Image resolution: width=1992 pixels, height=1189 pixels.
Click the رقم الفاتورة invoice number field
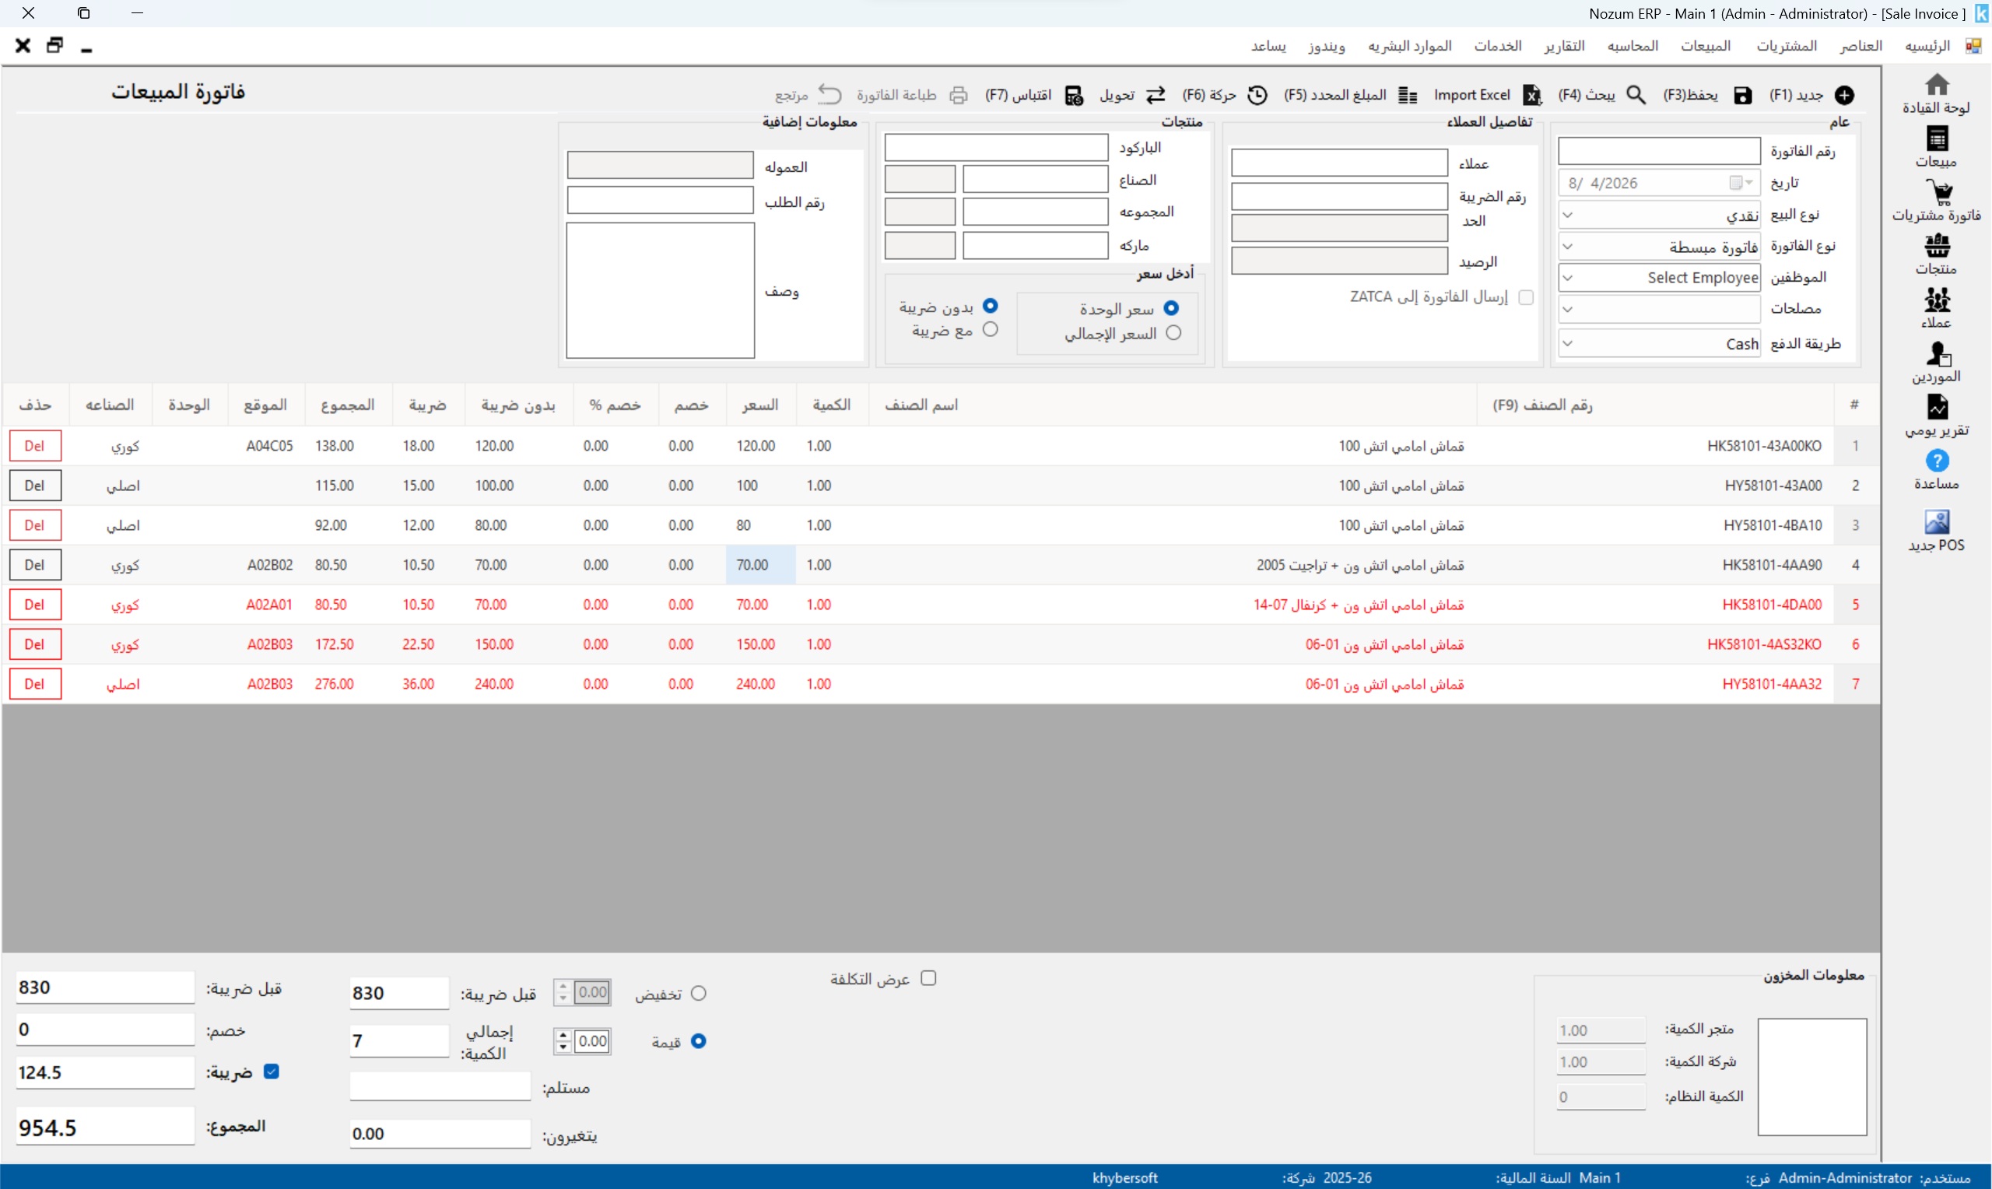click(1659, 151)
